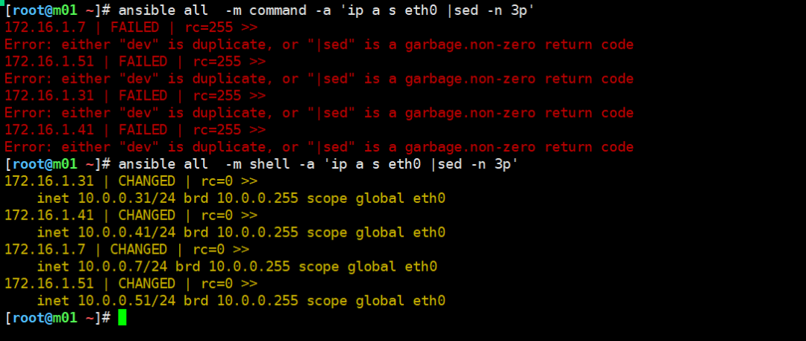806x341 pixels.
Task: Click the 172.16.1.41 FAILED result line
Action: pyautogui.click(x=134, y=130)
